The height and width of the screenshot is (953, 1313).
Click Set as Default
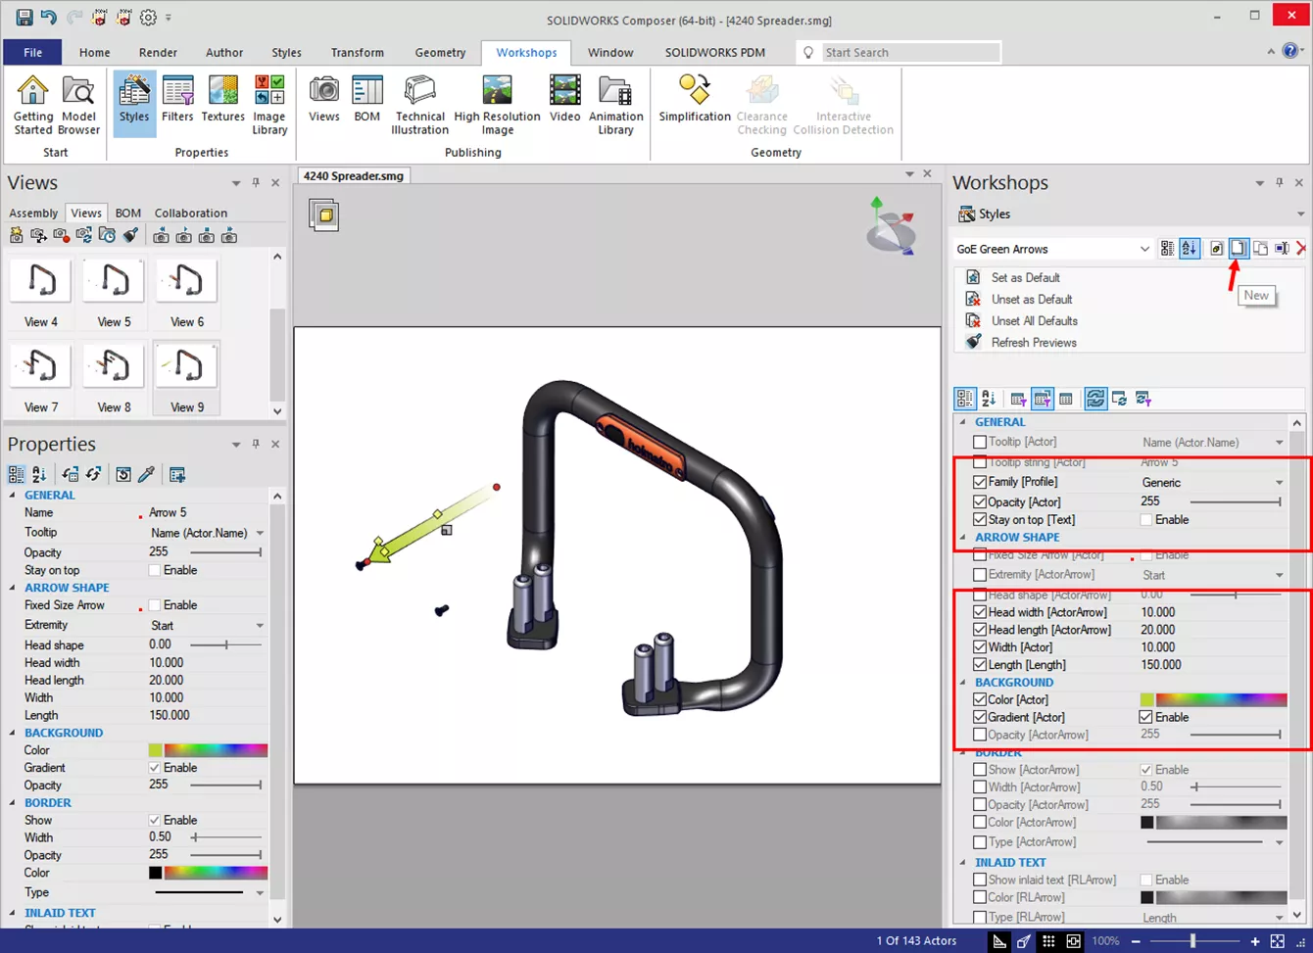point(1025,277)
